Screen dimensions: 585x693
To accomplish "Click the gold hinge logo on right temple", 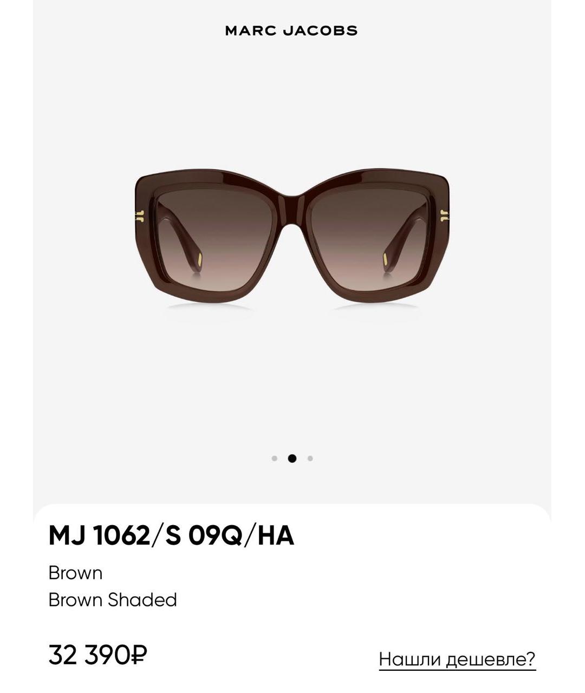I will (x=445, y=216).
